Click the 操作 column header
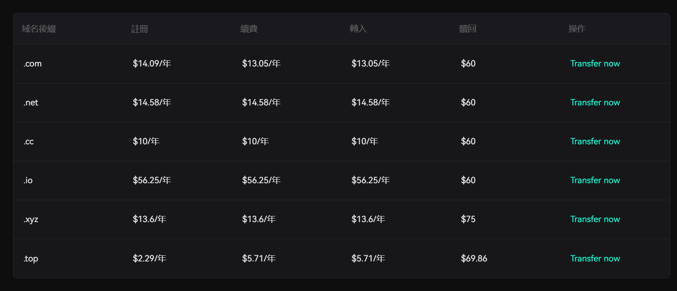The image size is (677, 291). [x=577, y=29]
